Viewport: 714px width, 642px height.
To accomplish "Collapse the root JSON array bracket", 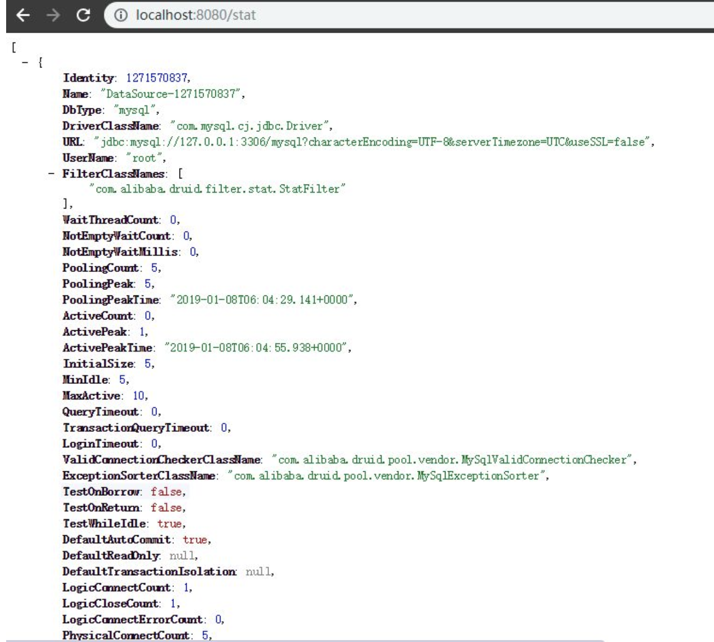I will click(14, 47).
